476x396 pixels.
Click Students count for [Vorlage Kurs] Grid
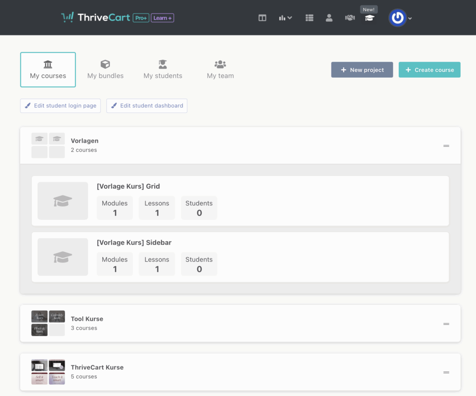pyautogui.click(x=199, y=208)
